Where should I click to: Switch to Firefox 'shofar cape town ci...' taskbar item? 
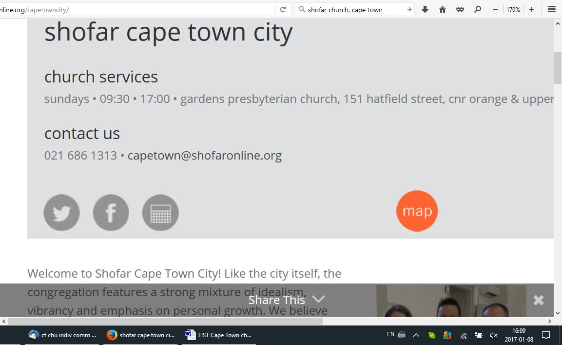tap(140, 335)
